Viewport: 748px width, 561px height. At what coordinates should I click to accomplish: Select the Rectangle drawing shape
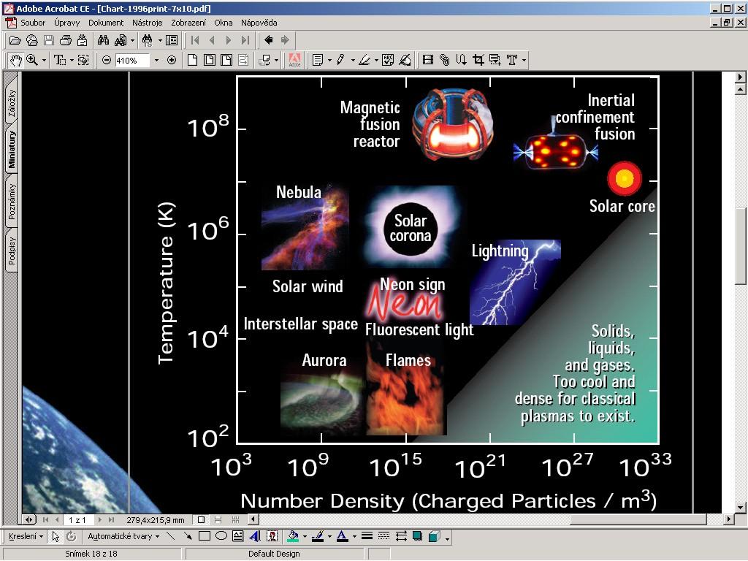click(205, 536)
